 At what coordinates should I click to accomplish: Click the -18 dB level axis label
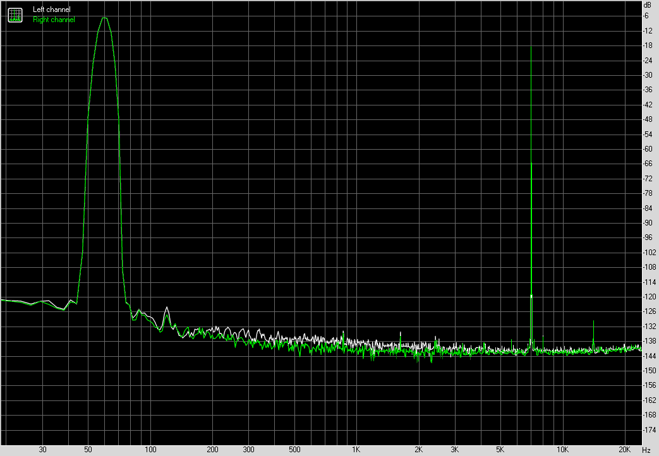(648, 45)
